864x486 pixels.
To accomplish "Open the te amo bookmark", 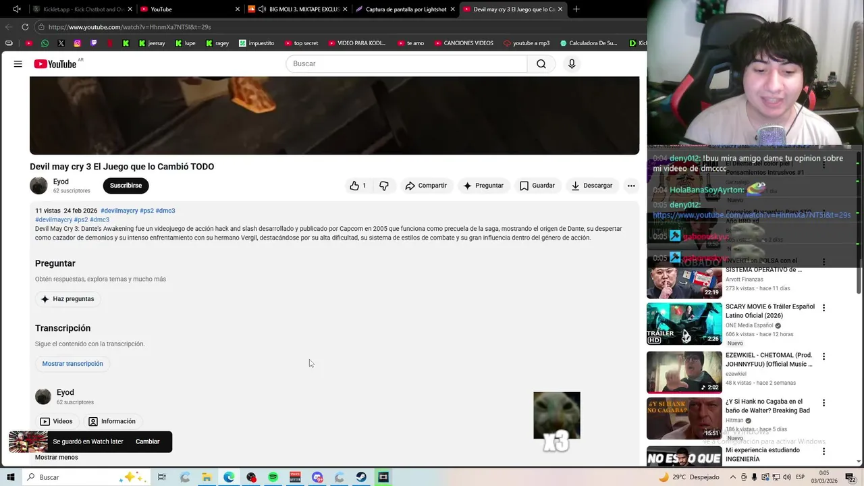I will 410,43.
